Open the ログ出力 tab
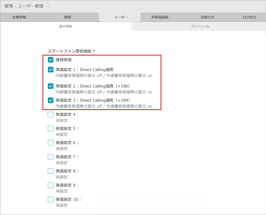266x215 pixels. (249, 17)
